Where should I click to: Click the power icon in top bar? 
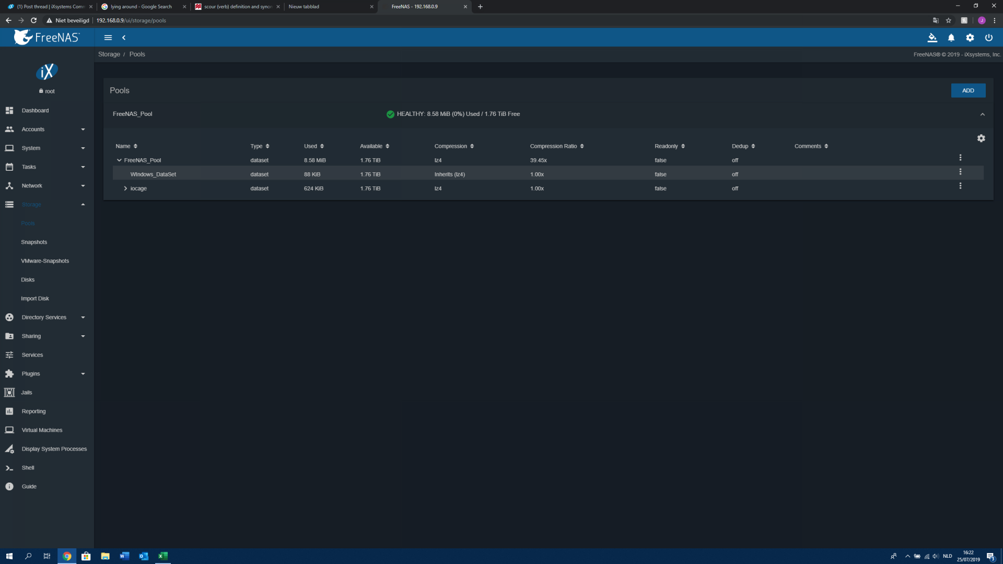[989, 38]
